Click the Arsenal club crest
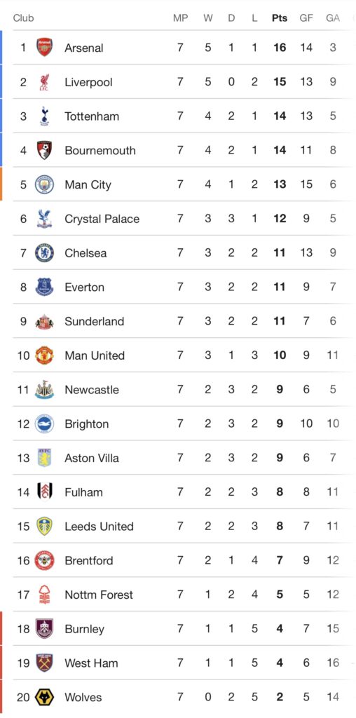The width and height of the screenshot is (356, 718). tap(44, 48)
